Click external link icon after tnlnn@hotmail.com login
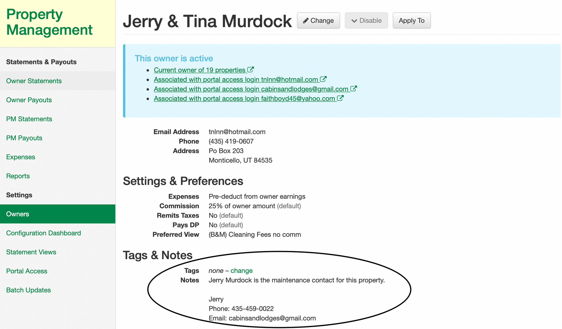 point(323,79)
